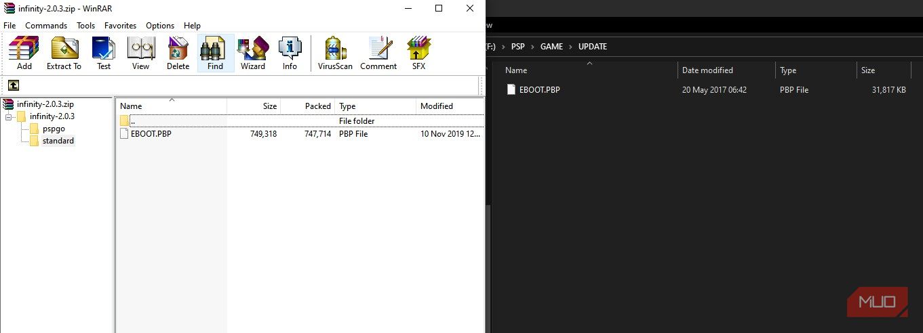
Task: Select the pspgo folder in tree
Action: pos(54,129)
